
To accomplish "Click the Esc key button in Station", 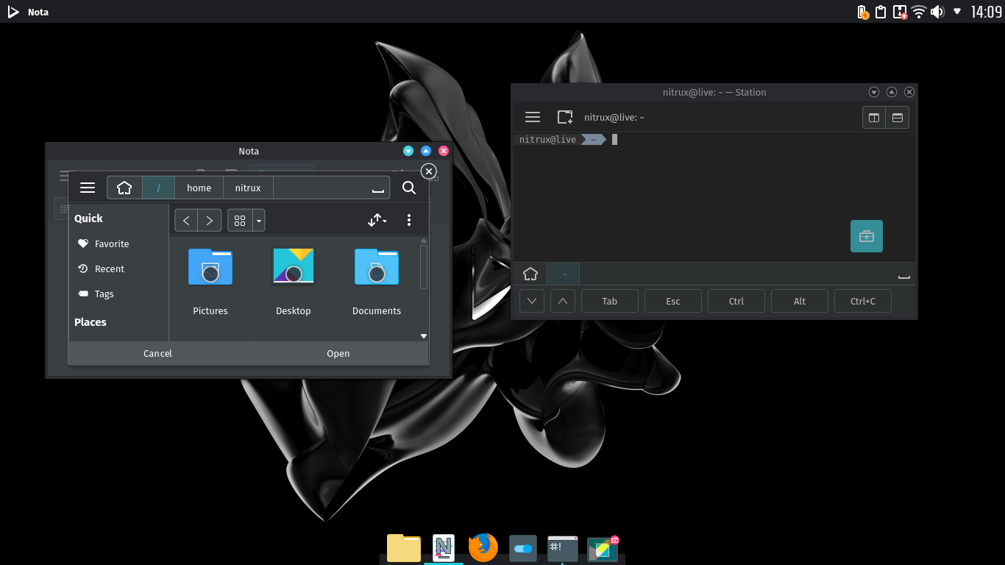I will 673,301.
